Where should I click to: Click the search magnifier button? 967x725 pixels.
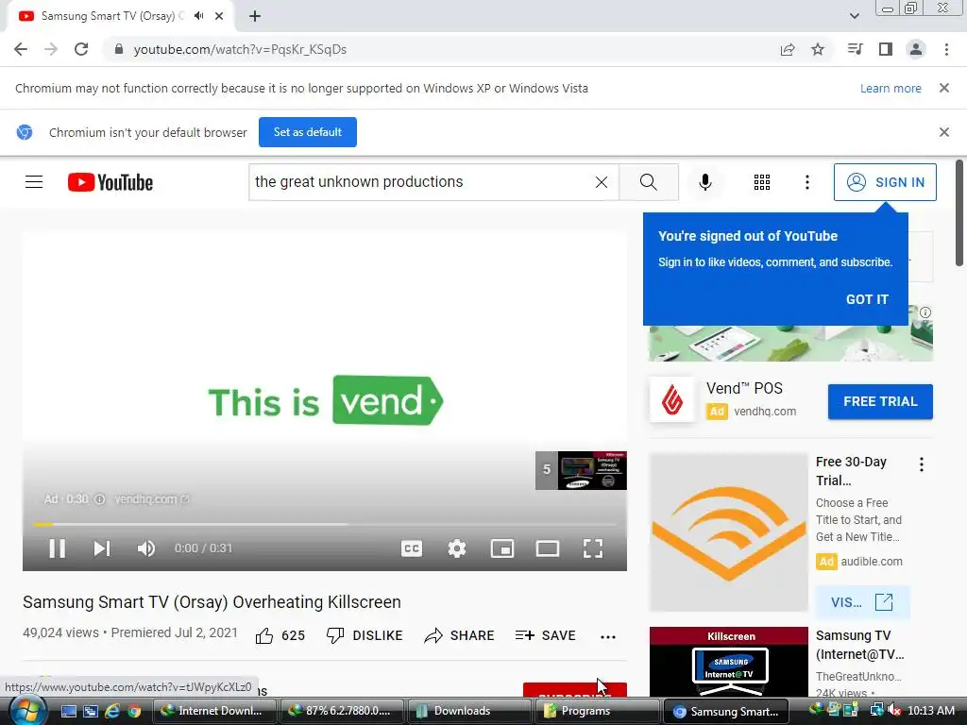click(648, 182)
